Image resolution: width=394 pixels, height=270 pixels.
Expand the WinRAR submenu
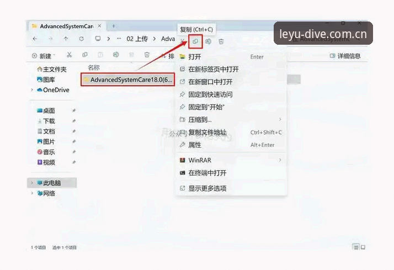click(x=231, y=160)
